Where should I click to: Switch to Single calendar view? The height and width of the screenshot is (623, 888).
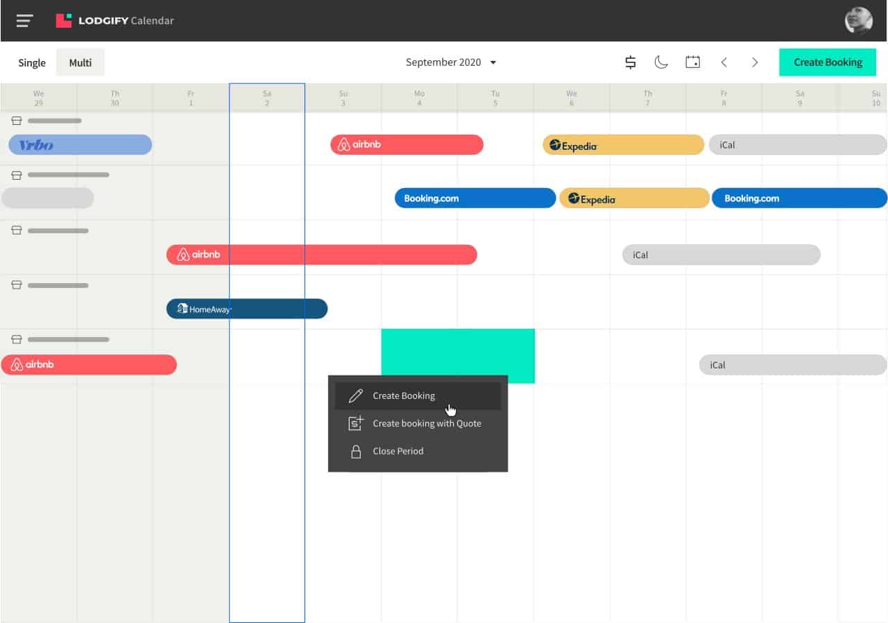pos(32,62)
